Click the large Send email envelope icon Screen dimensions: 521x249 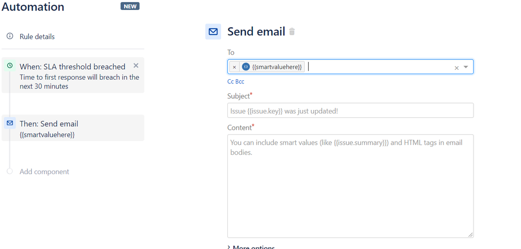pyautogui.click(x=213, y=32)
